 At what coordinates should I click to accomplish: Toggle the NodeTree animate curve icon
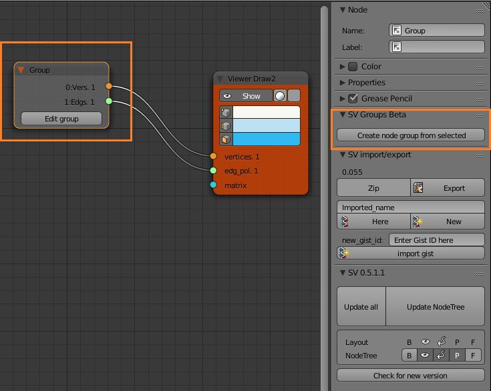441,356
